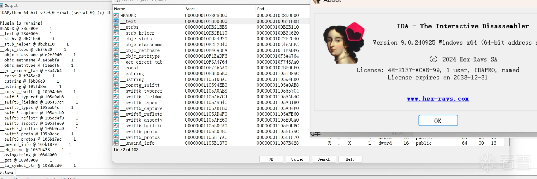The height and width of the screenshot is (179, 537).
Task: Click the Python console language button
Action: click(7, 173)
